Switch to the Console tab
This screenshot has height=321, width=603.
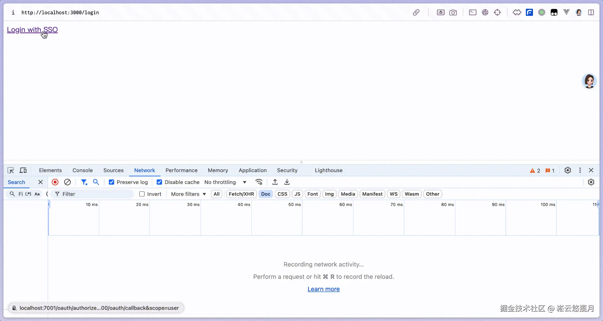click(x=83, y=170)
